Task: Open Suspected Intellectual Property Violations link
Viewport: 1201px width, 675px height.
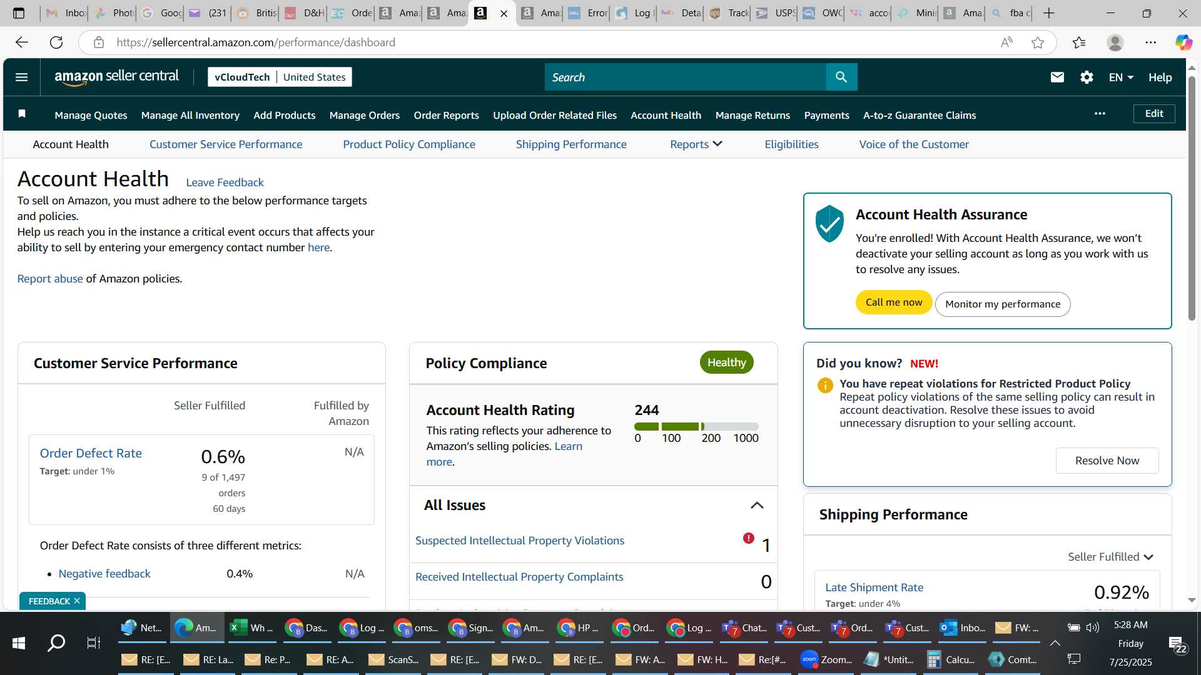Action: coord(519,540)
